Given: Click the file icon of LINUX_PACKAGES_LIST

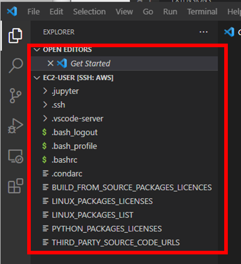Looking at the screenshot, I should [46, 215].
